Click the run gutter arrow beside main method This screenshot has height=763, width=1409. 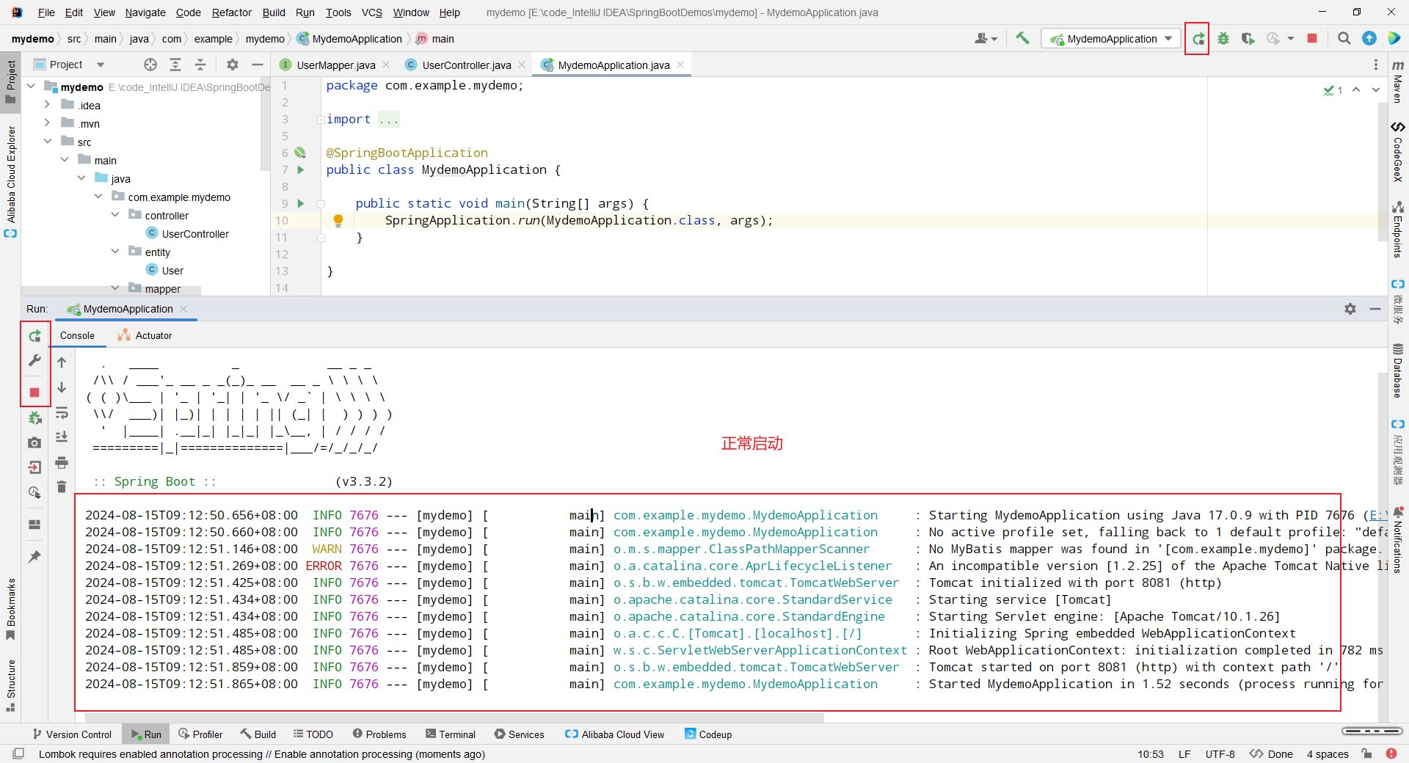[301, 203]
